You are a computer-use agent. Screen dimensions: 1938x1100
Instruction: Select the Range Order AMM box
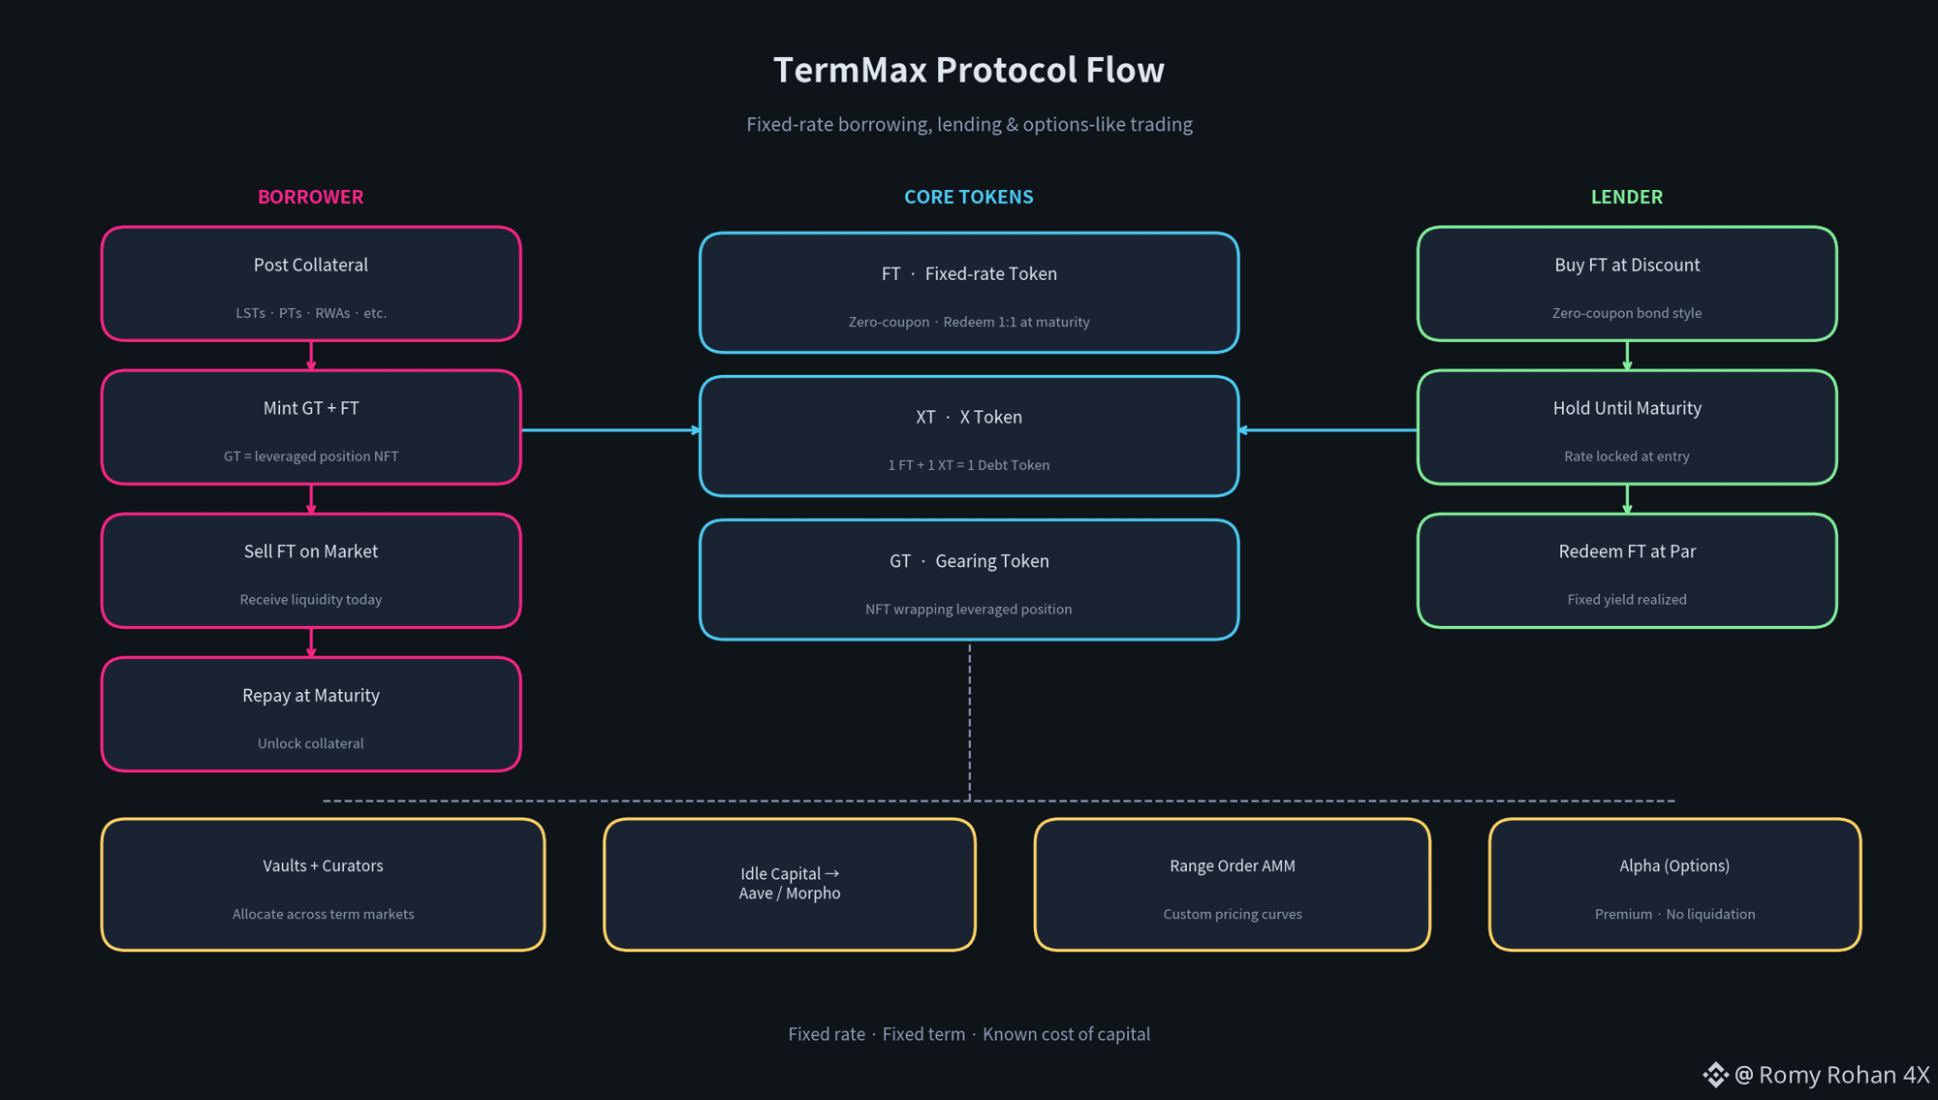click(1233, 885)
